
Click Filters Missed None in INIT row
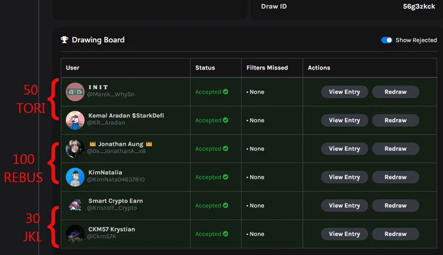(255, 92)
